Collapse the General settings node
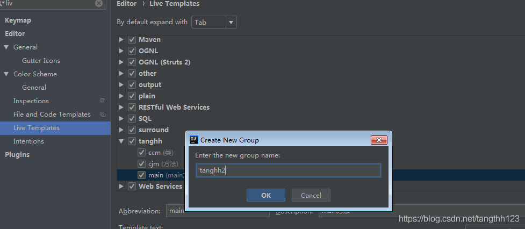525x229 pixels. (x=6, y=47)
